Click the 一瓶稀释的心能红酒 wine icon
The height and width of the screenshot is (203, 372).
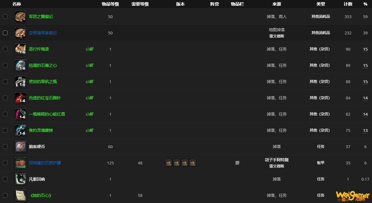pyautogui.click(x=21, y=114)
